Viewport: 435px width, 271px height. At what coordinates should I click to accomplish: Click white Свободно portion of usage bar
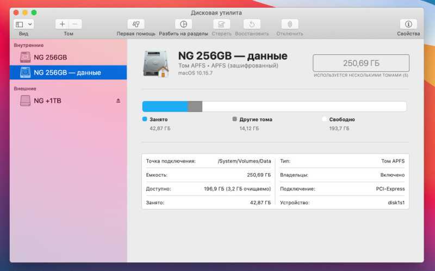click(304, 107)
